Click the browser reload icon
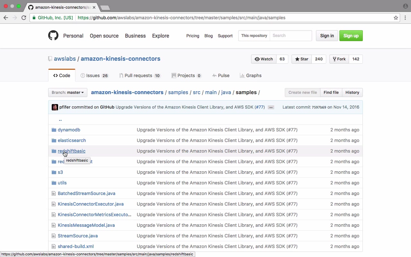Screen dimensions: 411x257 point(24,18)
